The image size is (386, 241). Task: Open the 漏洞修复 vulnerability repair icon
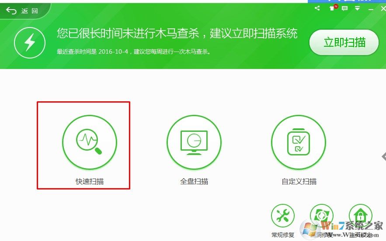[321, 216]
